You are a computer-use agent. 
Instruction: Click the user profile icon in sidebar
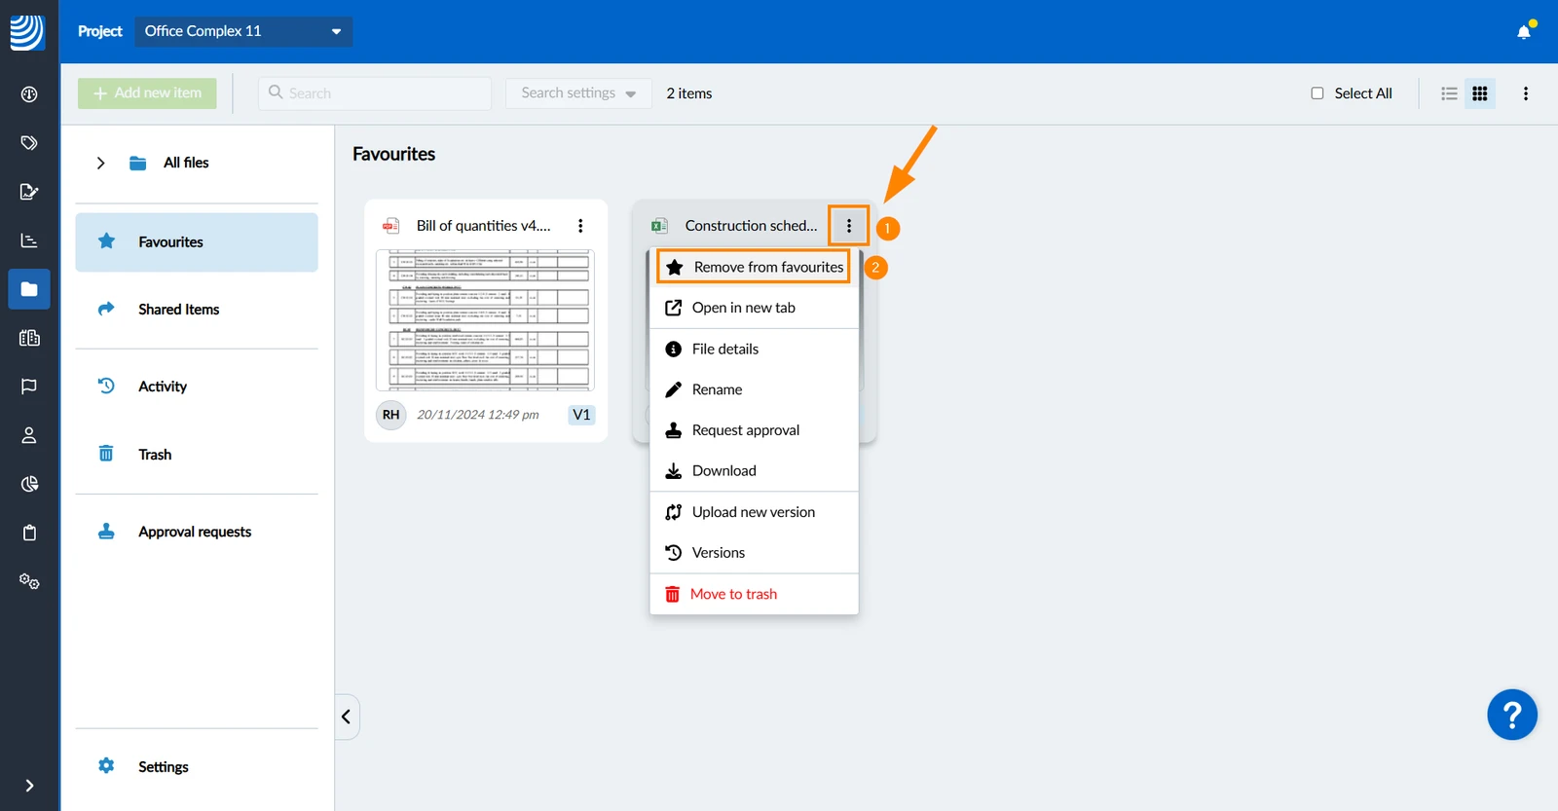tap(29, 435)
